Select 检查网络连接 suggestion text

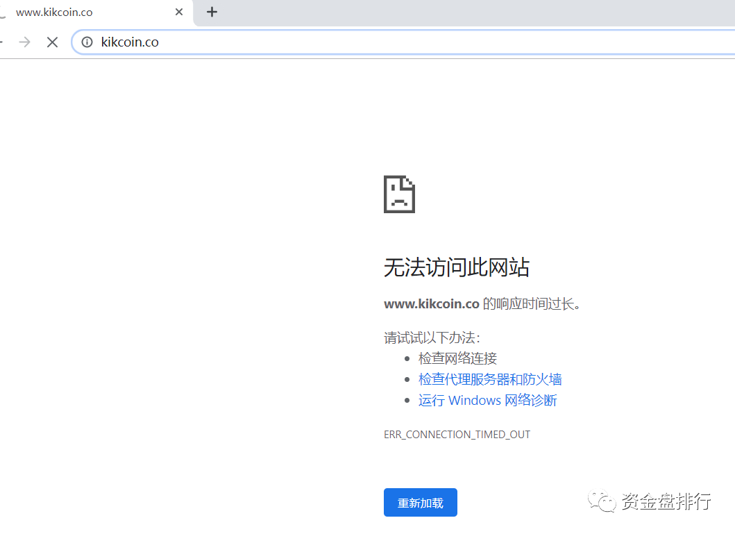[x=457, y=358]
